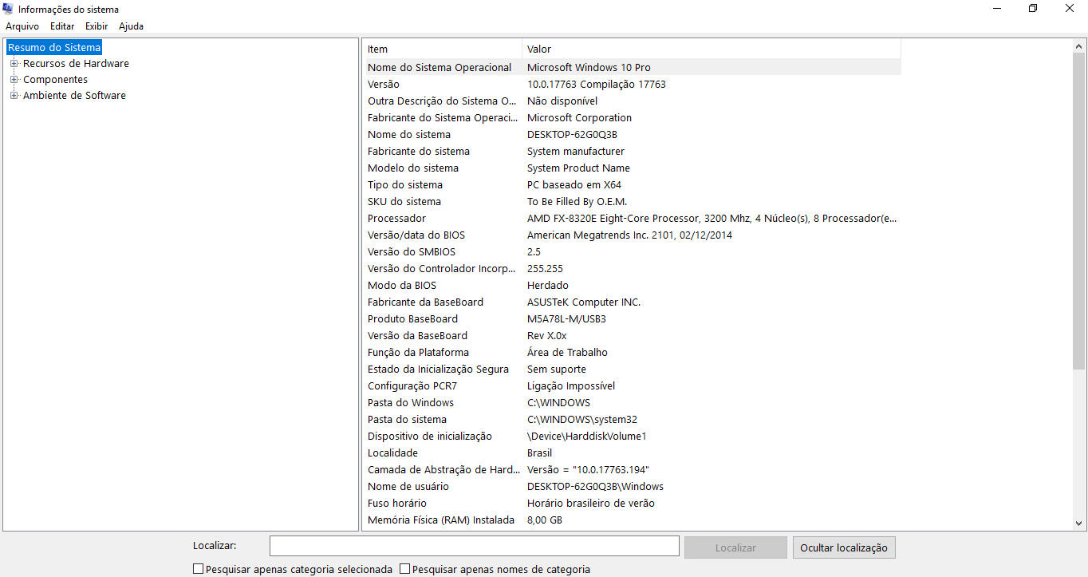Select the Versão do SMBIOS row

tap(633, 252)
